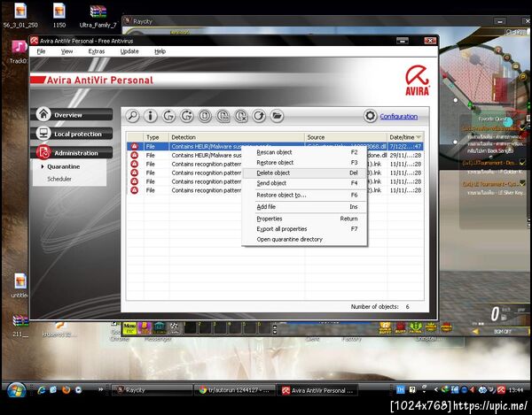Click warning icon of the selected first row
Image resolution: width=532 pixels, height=415 pixels.
click(x=135, y=146)
